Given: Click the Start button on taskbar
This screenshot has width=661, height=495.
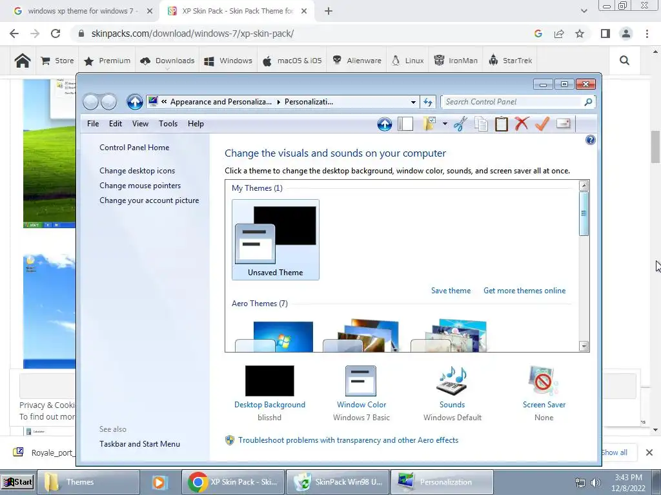Looking at the screenshot, I should (x=17, y=482).
